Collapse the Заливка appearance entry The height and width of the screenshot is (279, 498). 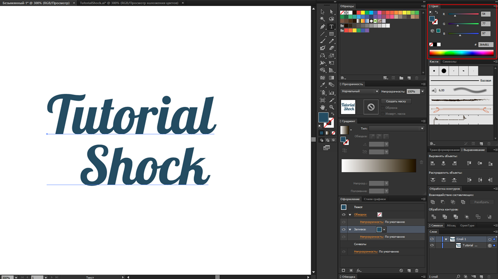tap(350, 229)
